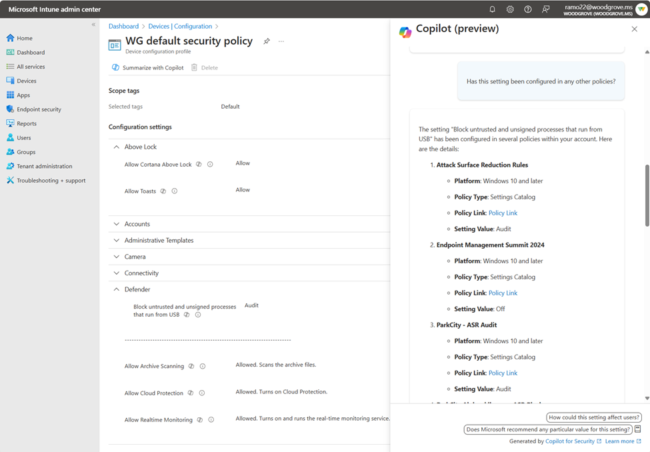Open account avatar for ramo22@woodgrove.ms

point(641,9)
